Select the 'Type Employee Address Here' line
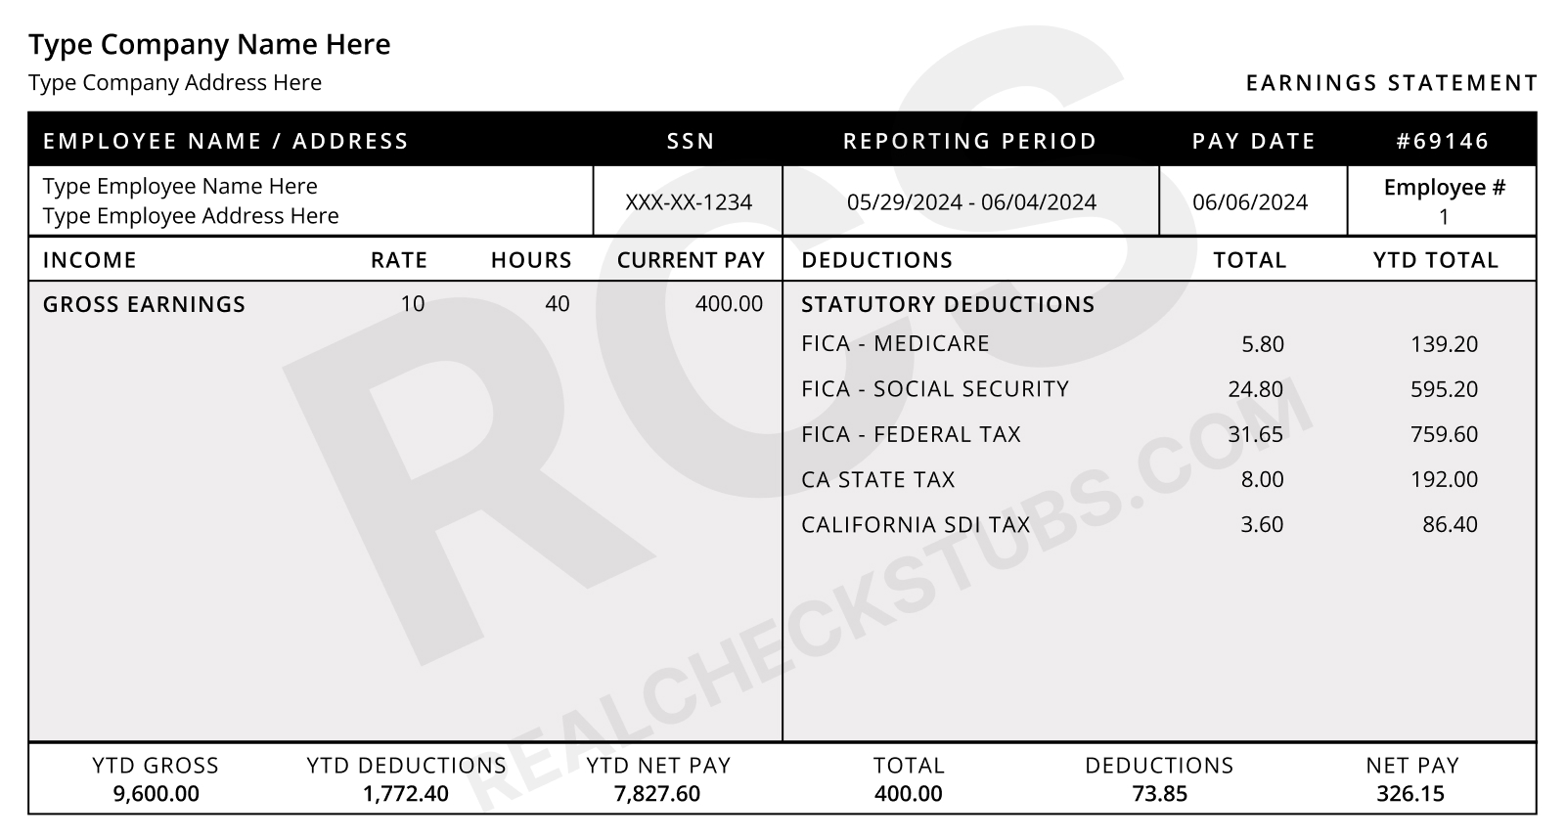Image resolution: width=1566 pixels, height=839 pixels. coord(191,216)
